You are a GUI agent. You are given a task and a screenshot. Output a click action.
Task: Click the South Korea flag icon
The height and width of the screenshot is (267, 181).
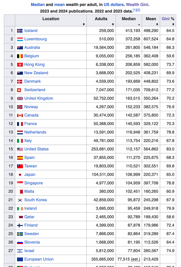[20, 200]
